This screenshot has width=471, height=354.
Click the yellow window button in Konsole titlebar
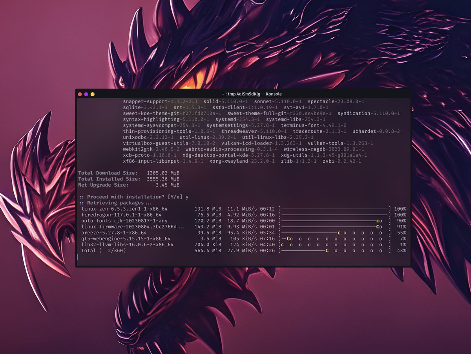tap(93, 94)
